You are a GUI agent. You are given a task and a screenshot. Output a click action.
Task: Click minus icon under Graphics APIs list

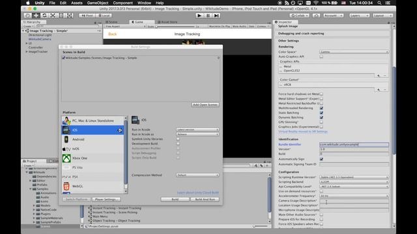[385, 75]
